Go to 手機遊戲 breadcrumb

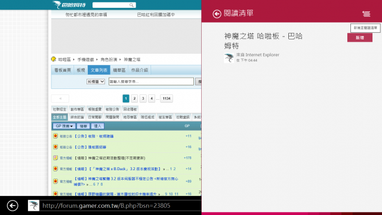(85, 60)
